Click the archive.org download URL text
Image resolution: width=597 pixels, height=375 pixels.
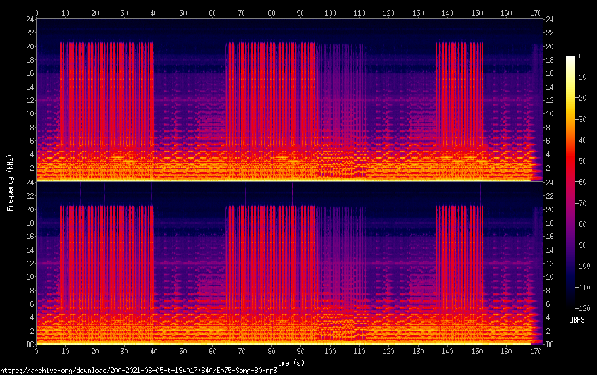click(x=138, y=371)
